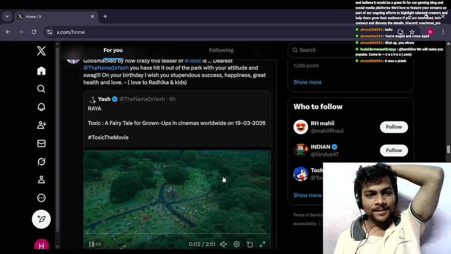This screenshot has height=254, width=451.
Task: Click the 6h timestamp on Yash's post
Action: (x=172, y=99)
